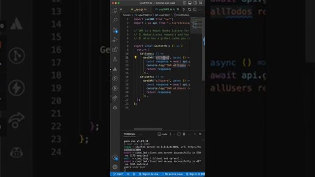Viewport: 315px width, 177px height.
Task: Click the editor minimap
Action: click(196, 25)
